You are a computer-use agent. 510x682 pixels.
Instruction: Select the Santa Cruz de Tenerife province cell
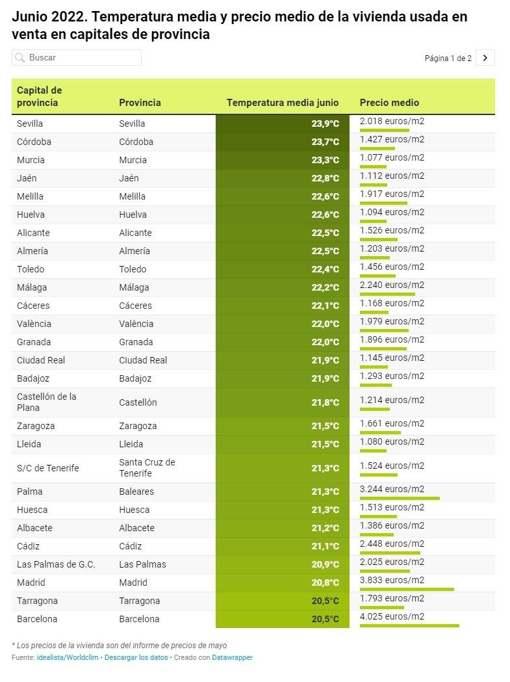147,467
